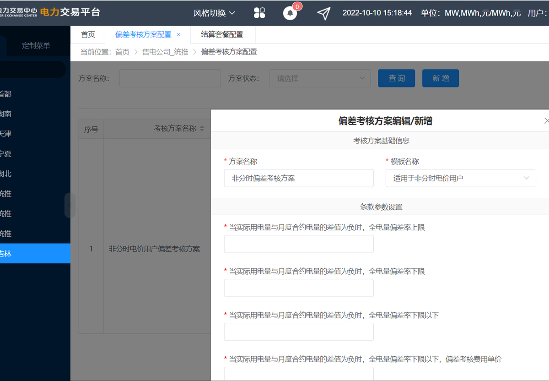549x381 pixels.
Task: Switch to the 首页 tab
Action: click(88, 34)
